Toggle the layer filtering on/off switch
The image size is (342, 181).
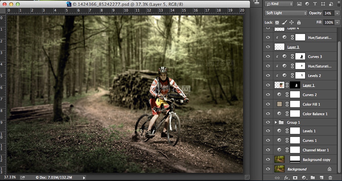click(x=338, y=3)
